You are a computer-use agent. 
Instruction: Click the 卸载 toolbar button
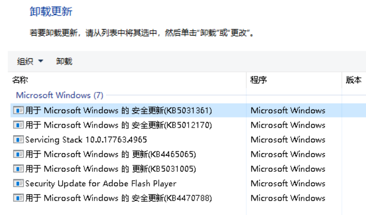64,61
